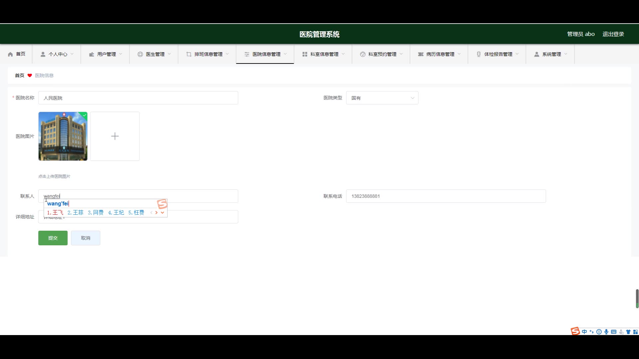Open the emoji smiley on IME toolbar
Screen dimensions: 639x359
(599, 332)
